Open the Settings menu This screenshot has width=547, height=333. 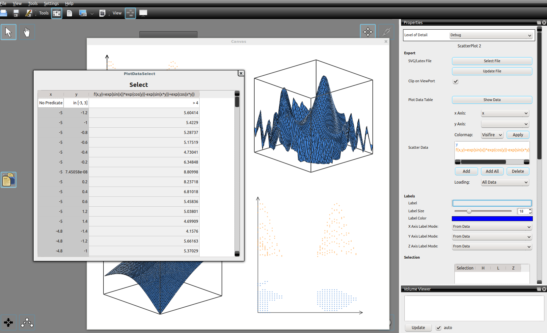click(51, 4)
